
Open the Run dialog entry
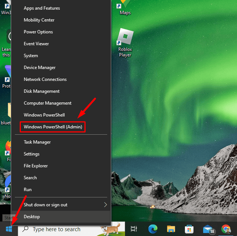click(x=61, y=190)
